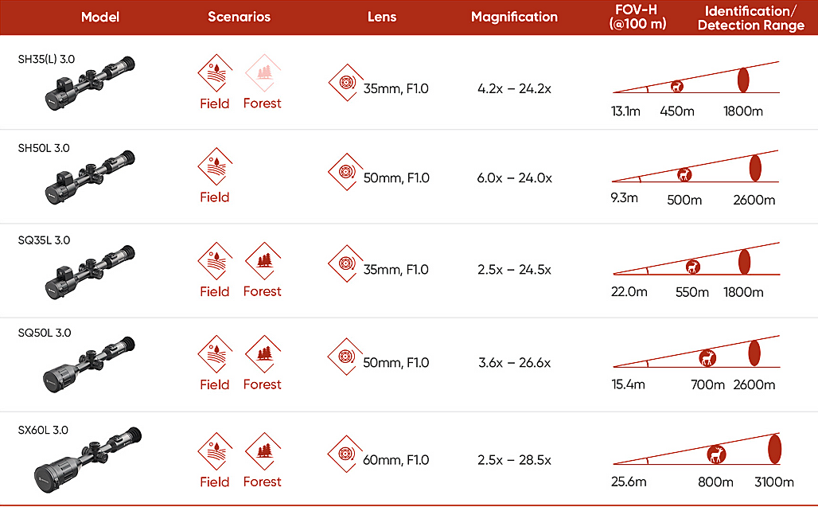Click the Field icon for SQ50L 3.0

215,353
